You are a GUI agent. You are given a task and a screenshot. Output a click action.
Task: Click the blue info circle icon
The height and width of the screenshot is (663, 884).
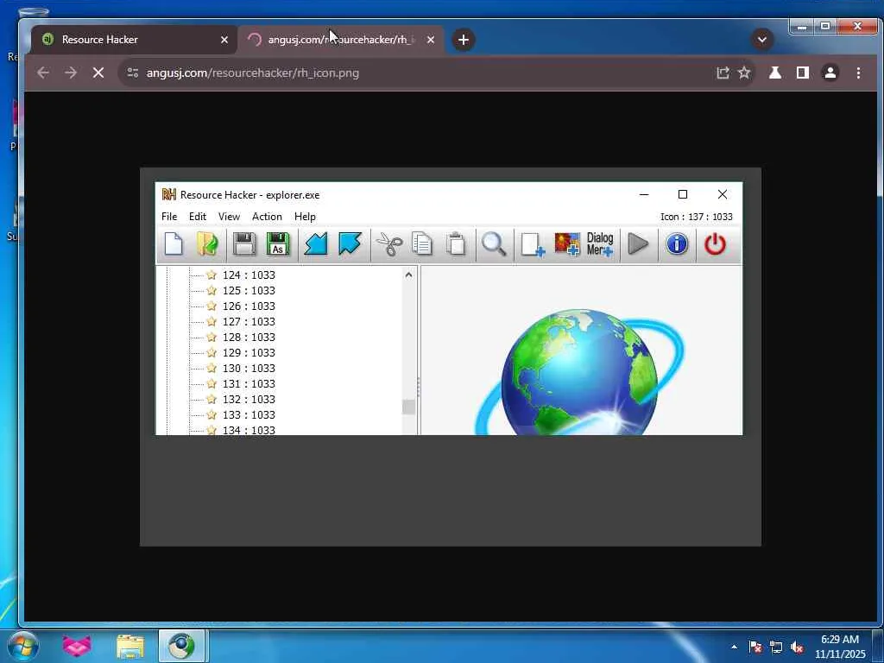(677, 244)
